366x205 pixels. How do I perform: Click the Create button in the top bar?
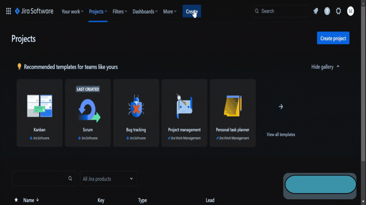192,11
